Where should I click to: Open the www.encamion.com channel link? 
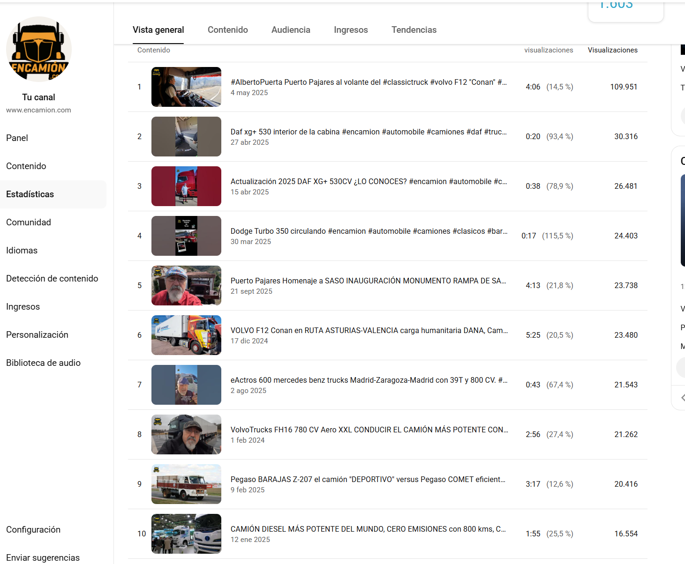tap(38, 110)
